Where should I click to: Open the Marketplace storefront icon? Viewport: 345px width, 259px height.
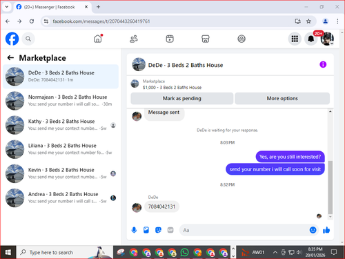(206, 39)
